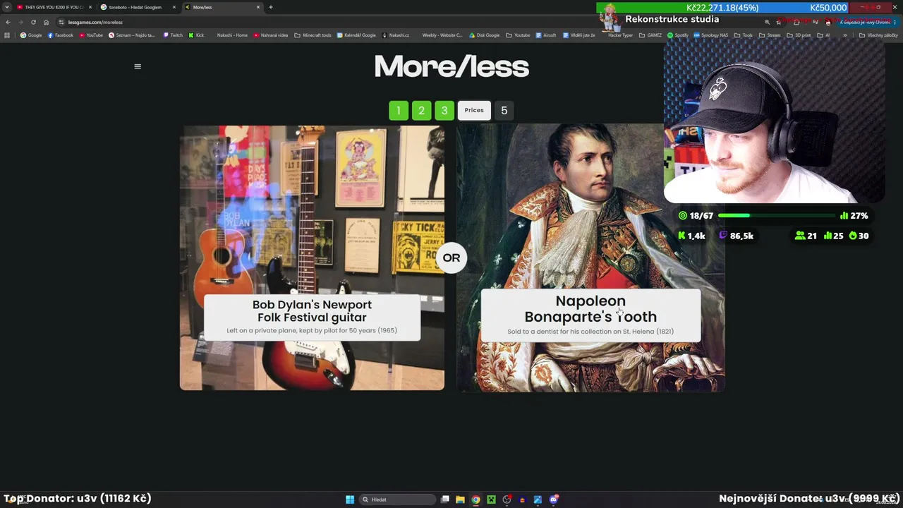Reload the page with the refresh icon

click(x=33, y=22)
